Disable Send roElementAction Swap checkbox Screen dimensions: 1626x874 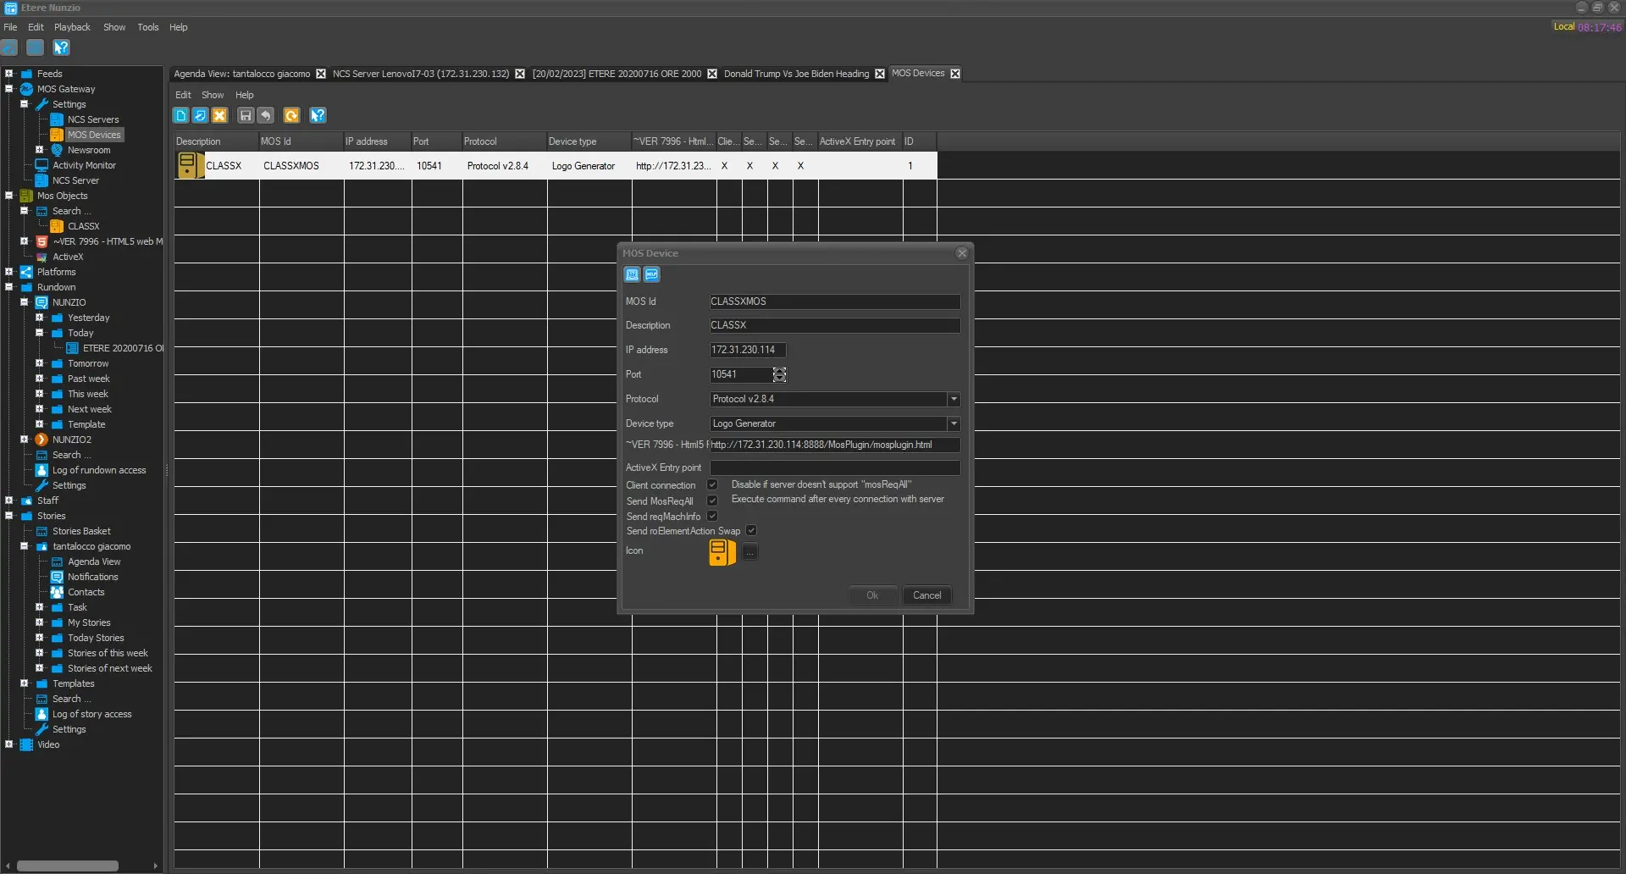click(x=751, y=531)
